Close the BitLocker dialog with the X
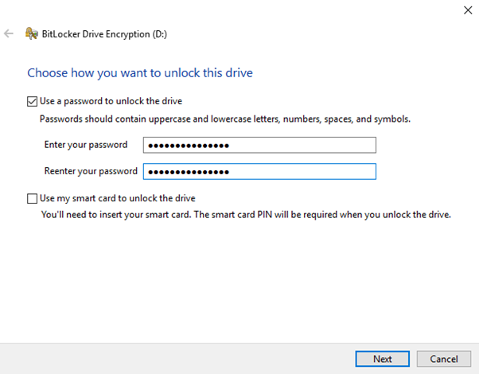 [468, 10]
